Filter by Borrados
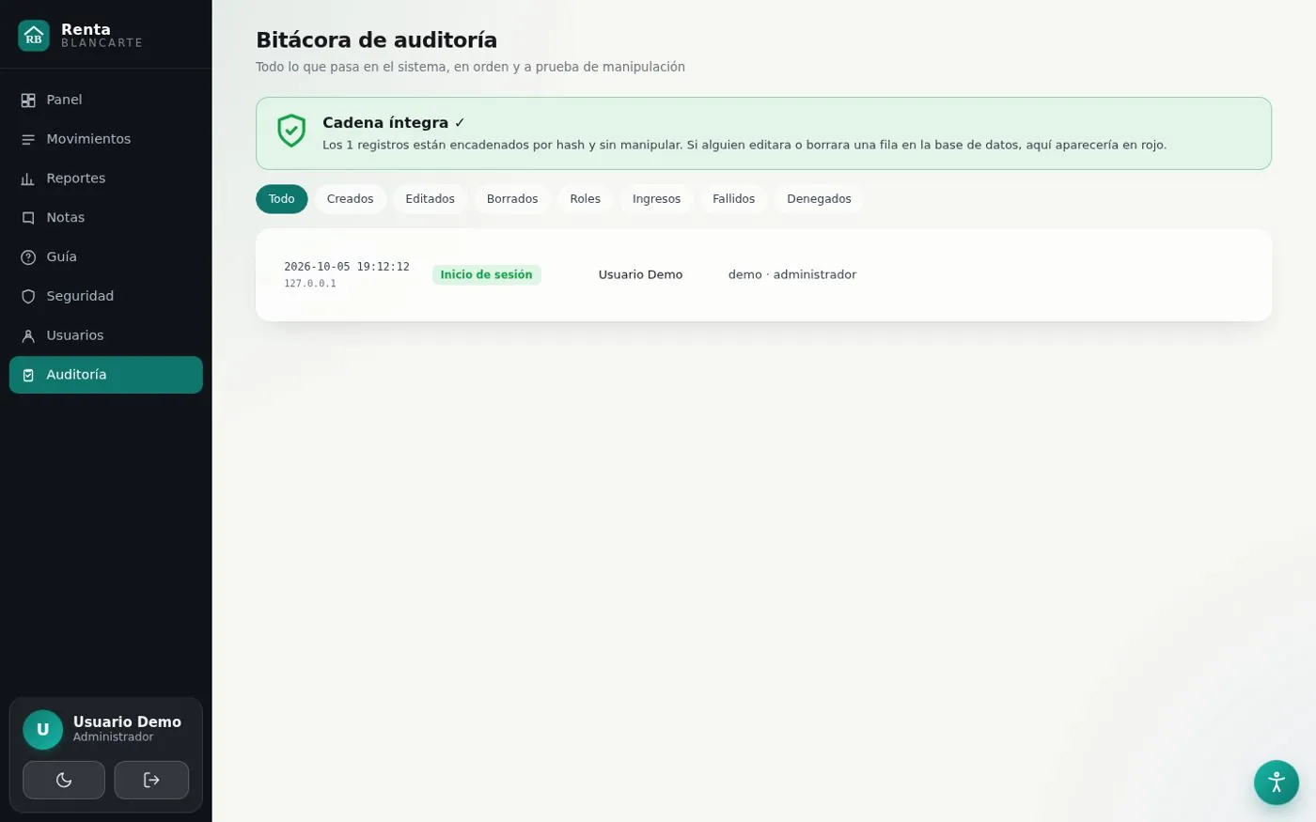This screenshot has width=1316, height=822. [x=512, y=199]
